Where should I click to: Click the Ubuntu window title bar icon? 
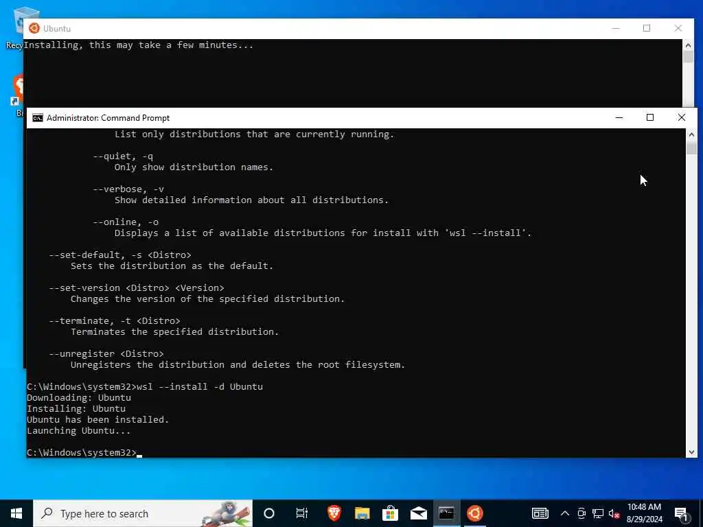click(x=34, y=28)
